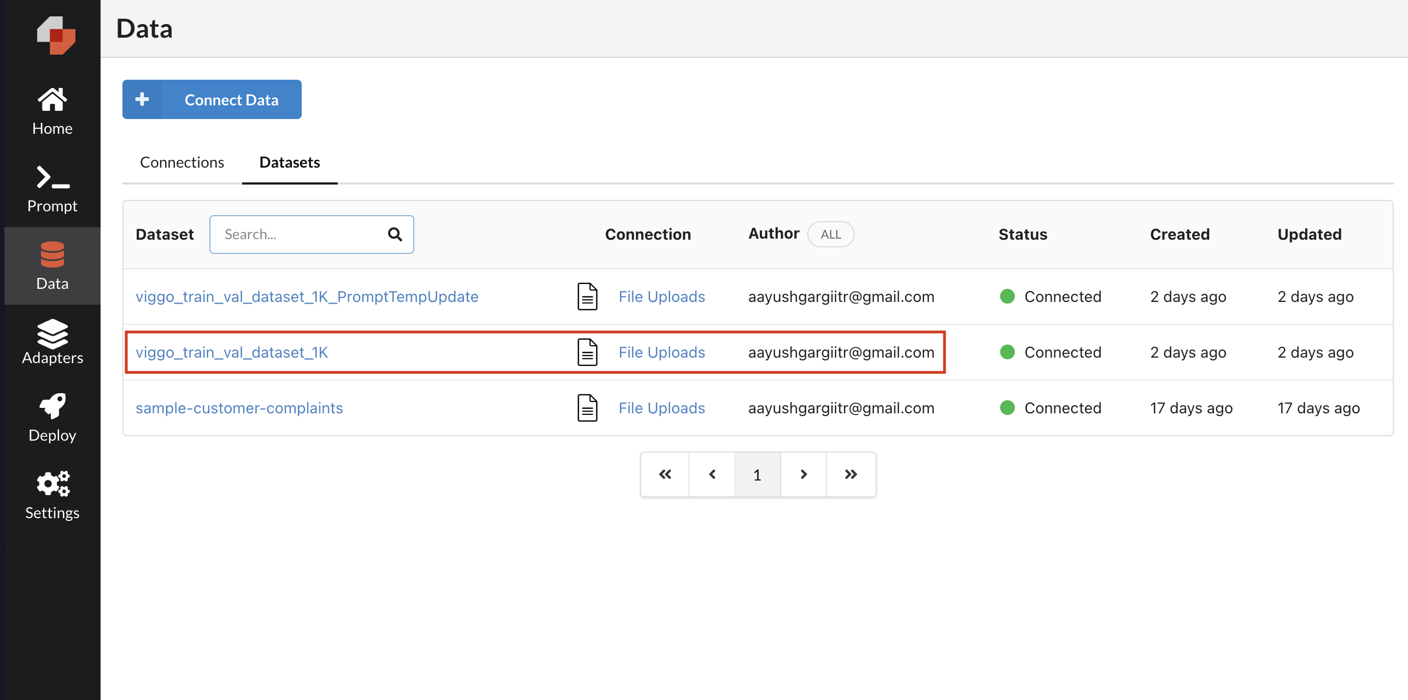
Task: Click the search magnifier icon
Action: point(395,234)
